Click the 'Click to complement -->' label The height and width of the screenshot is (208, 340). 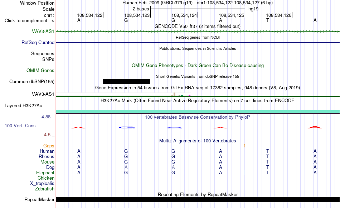coord(29,21)
